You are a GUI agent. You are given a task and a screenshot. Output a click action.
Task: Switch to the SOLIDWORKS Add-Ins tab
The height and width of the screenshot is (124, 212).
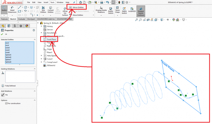tap(46, 19)
